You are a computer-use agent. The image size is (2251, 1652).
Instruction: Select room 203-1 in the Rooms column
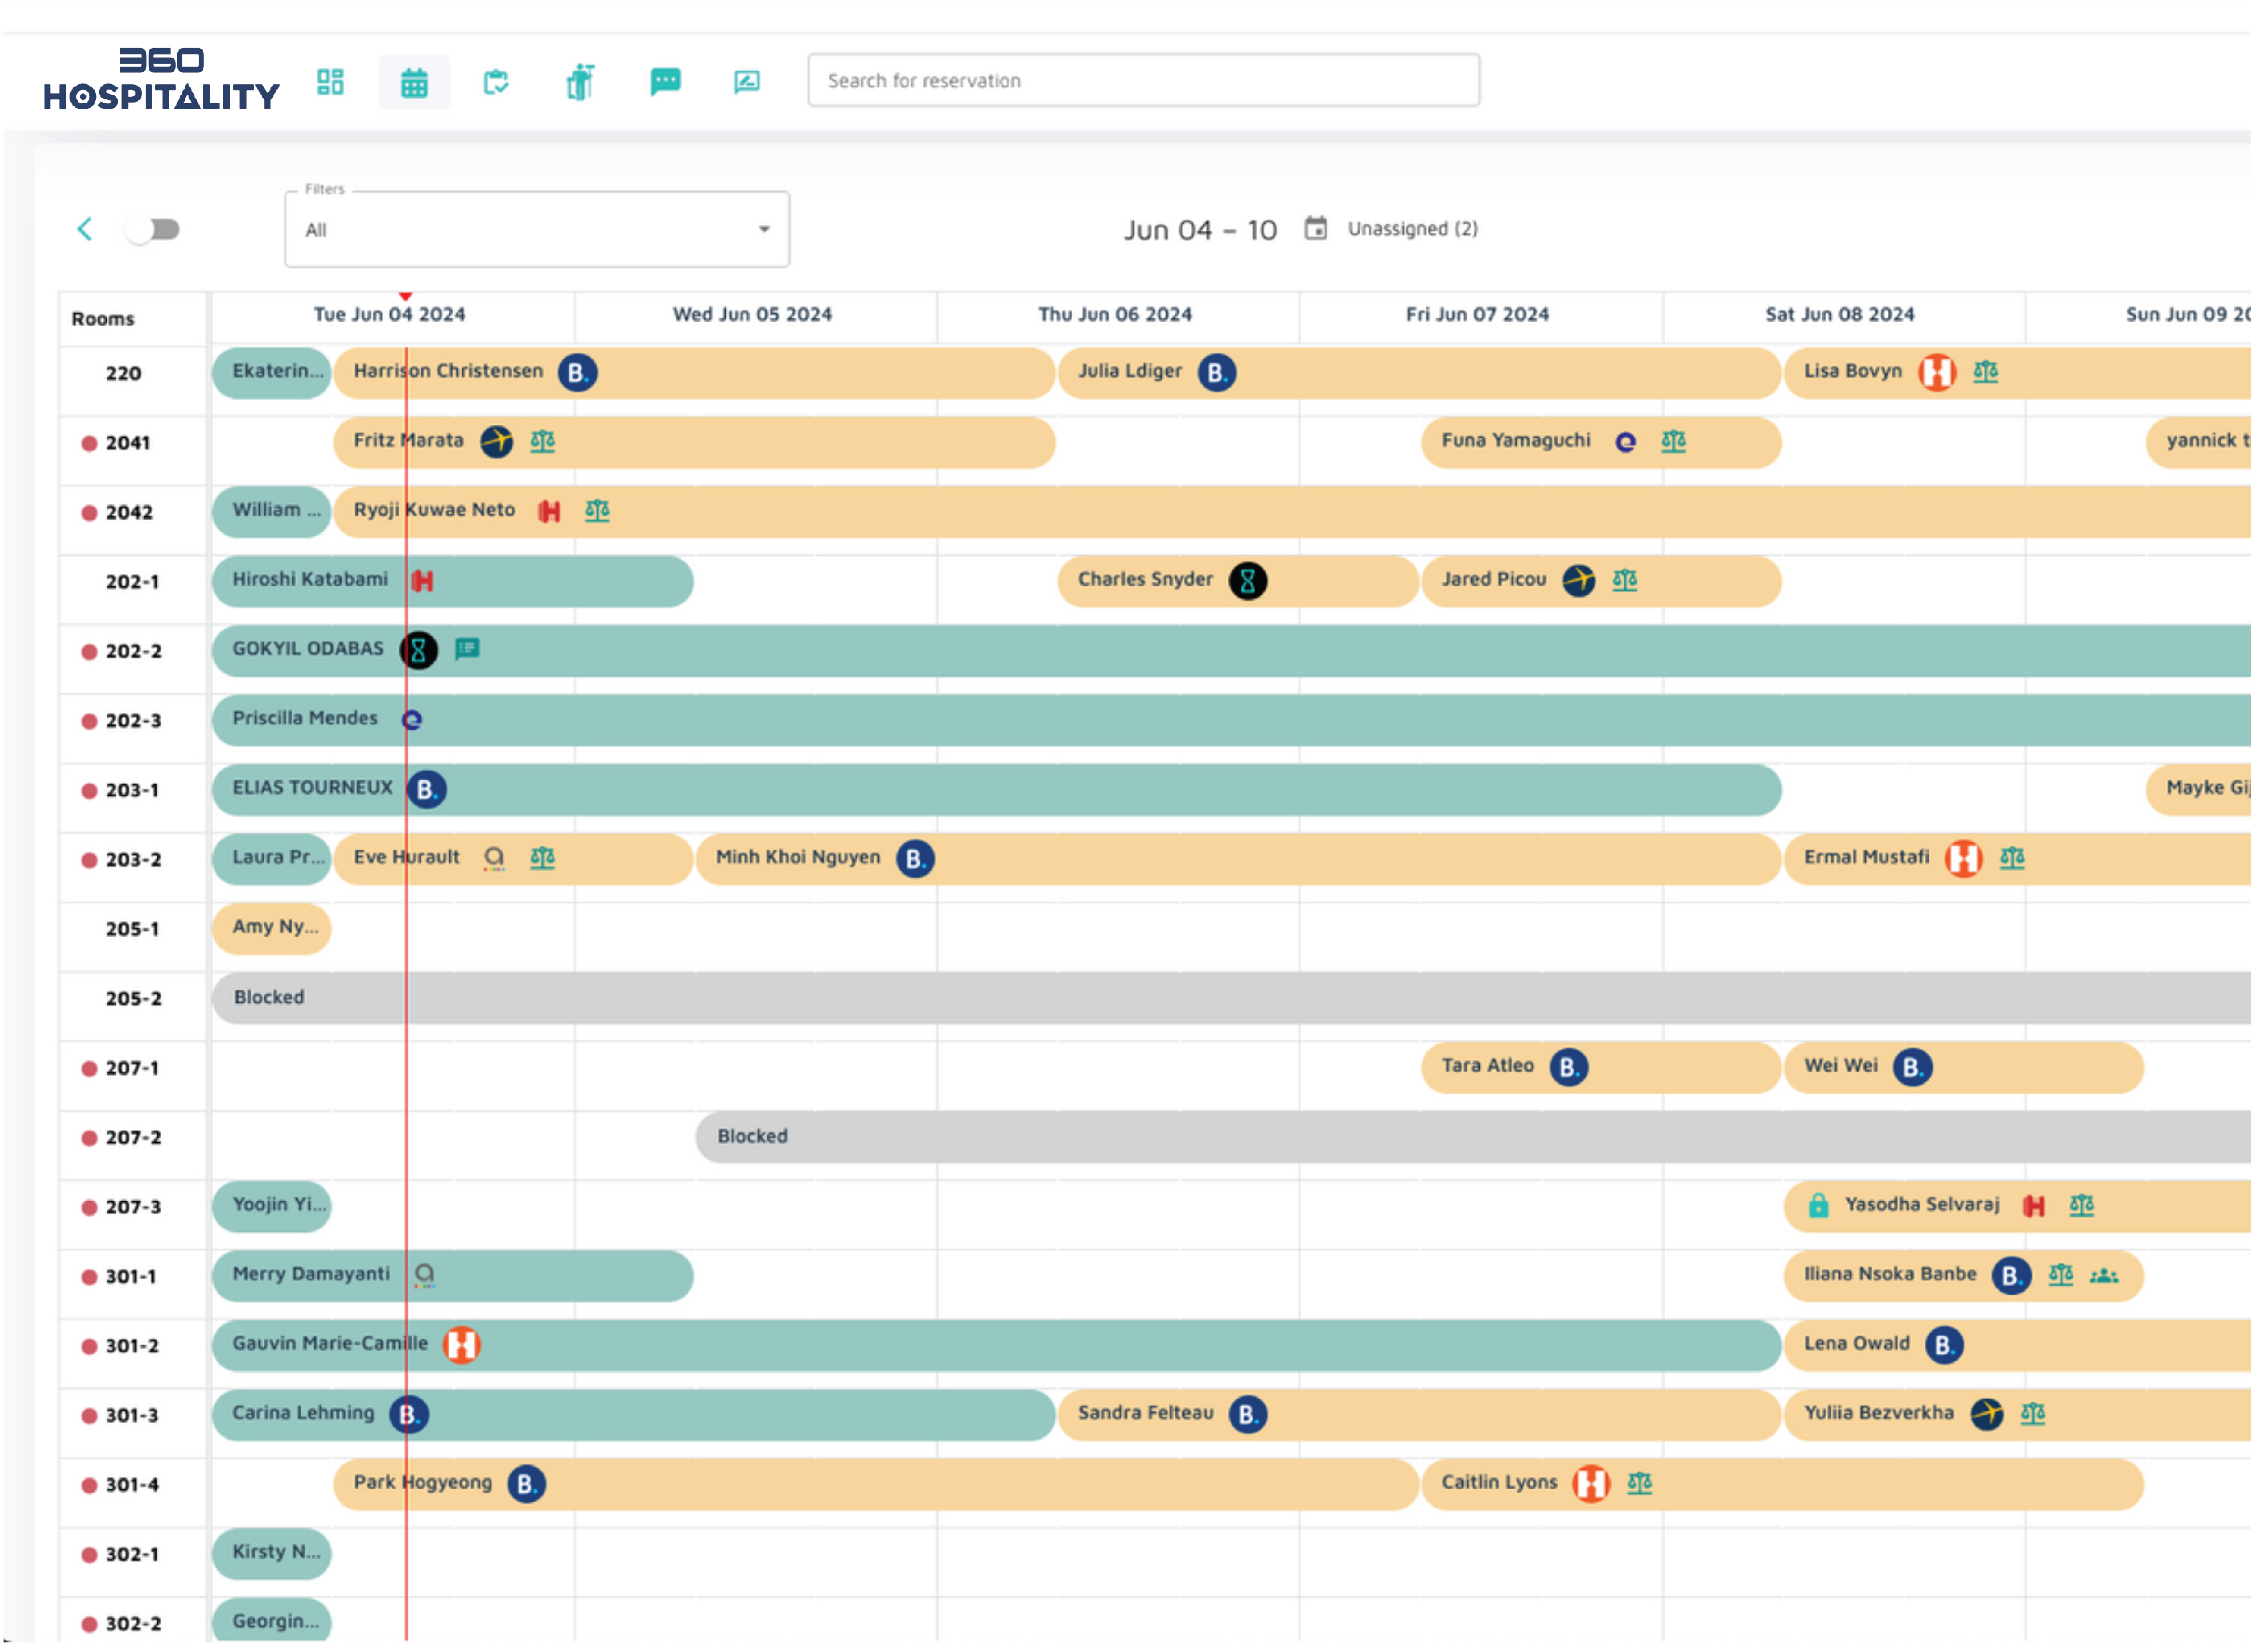[132, 790]
